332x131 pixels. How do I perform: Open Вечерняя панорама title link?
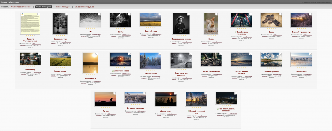tap(135, 108)
